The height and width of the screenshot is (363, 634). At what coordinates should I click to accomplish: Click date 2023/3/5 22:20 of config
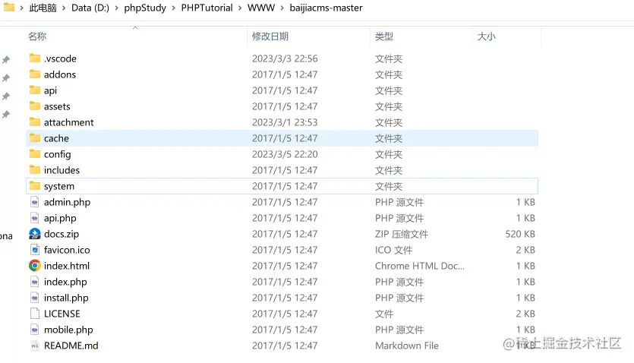(285, 154)
